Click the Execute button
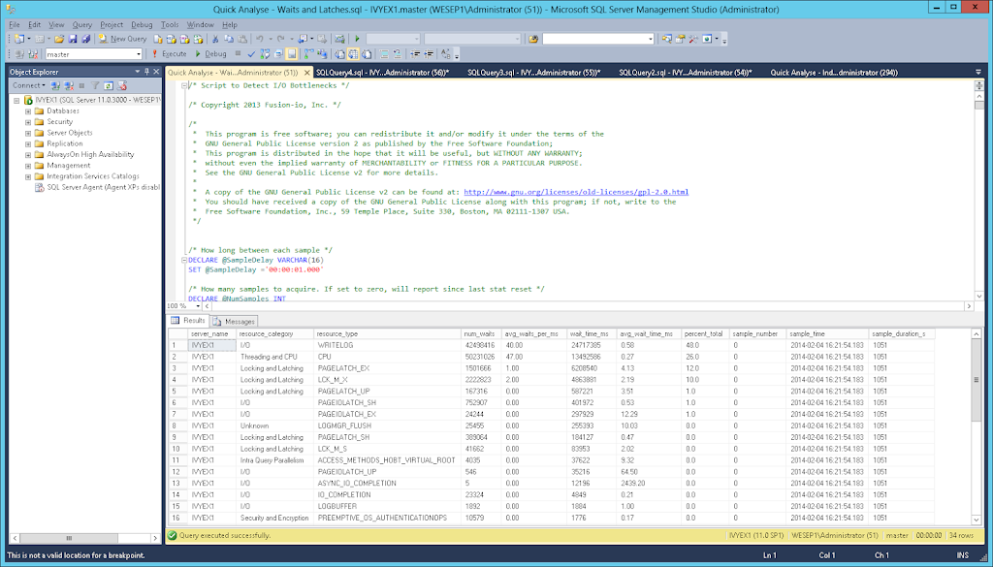993x567 pixels. click(x=169, y=54)
